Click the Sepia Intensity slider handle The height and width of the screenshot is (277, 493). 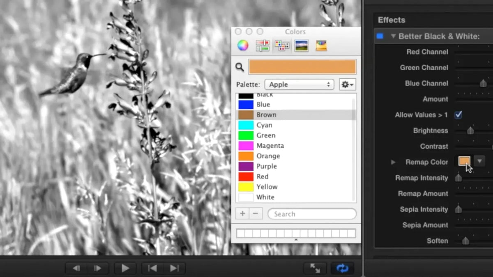point(458,209)
